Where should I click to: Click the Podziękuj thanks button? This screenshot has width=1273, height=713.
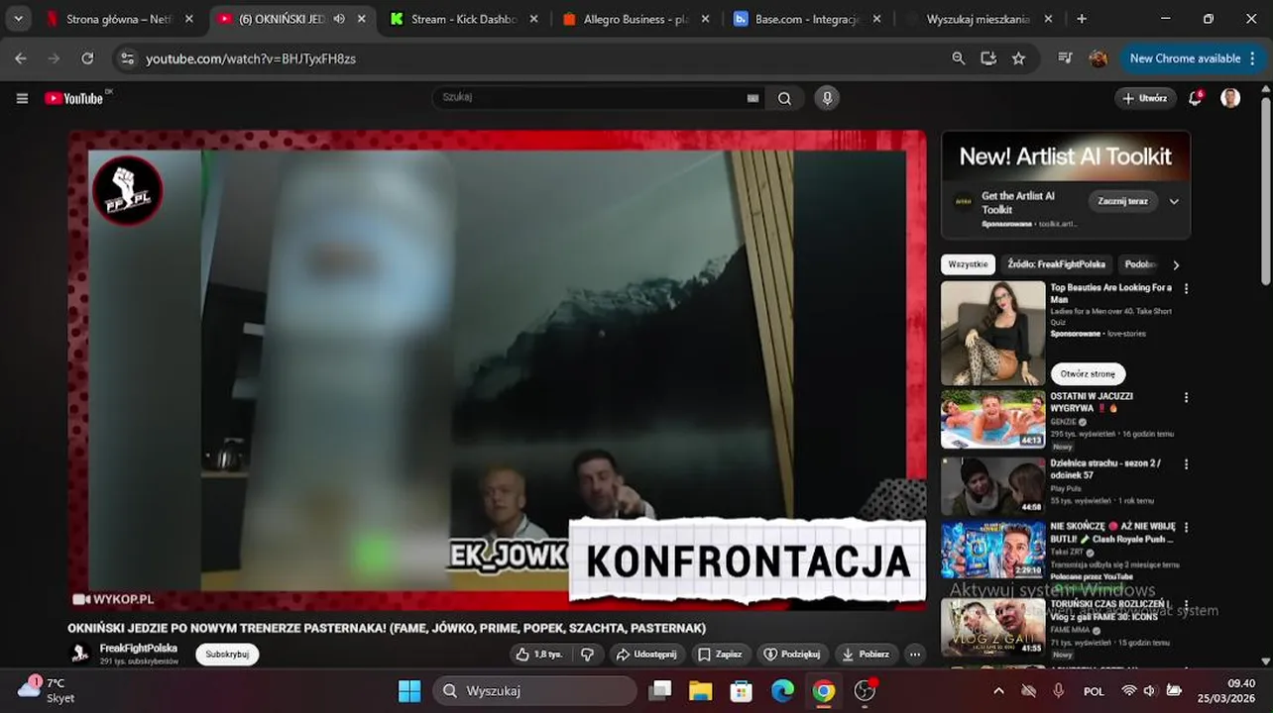[792, 654]
